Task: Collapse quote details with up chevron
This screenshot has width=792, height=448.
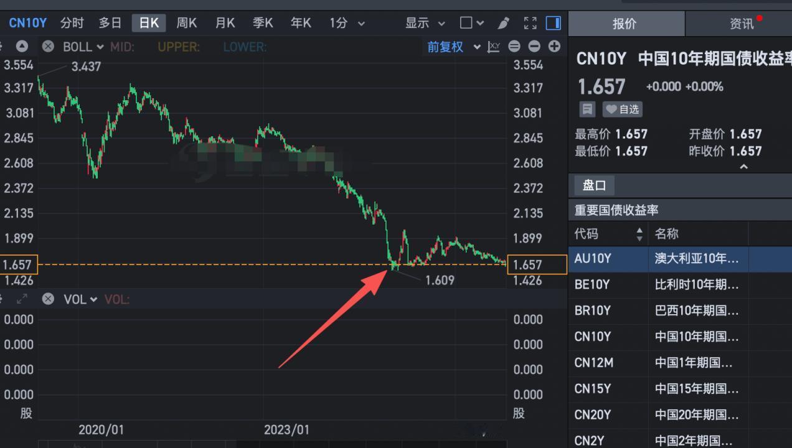Action: [x=743, y=167]
